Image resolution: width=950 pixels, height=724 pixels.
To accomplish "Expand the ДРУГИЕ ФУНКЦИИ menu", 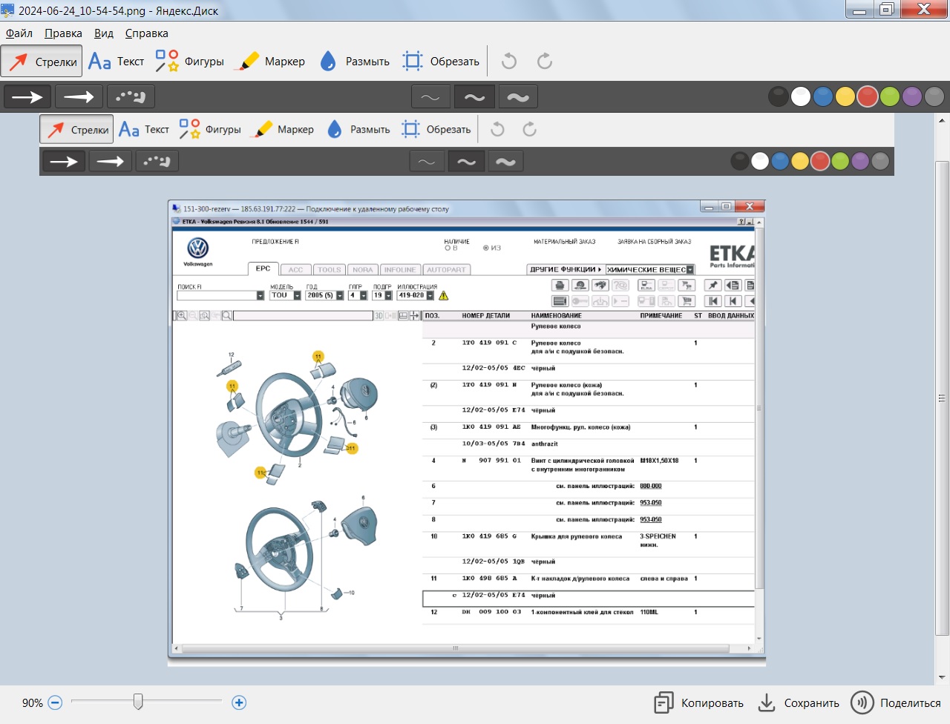I will coord(566,269).
